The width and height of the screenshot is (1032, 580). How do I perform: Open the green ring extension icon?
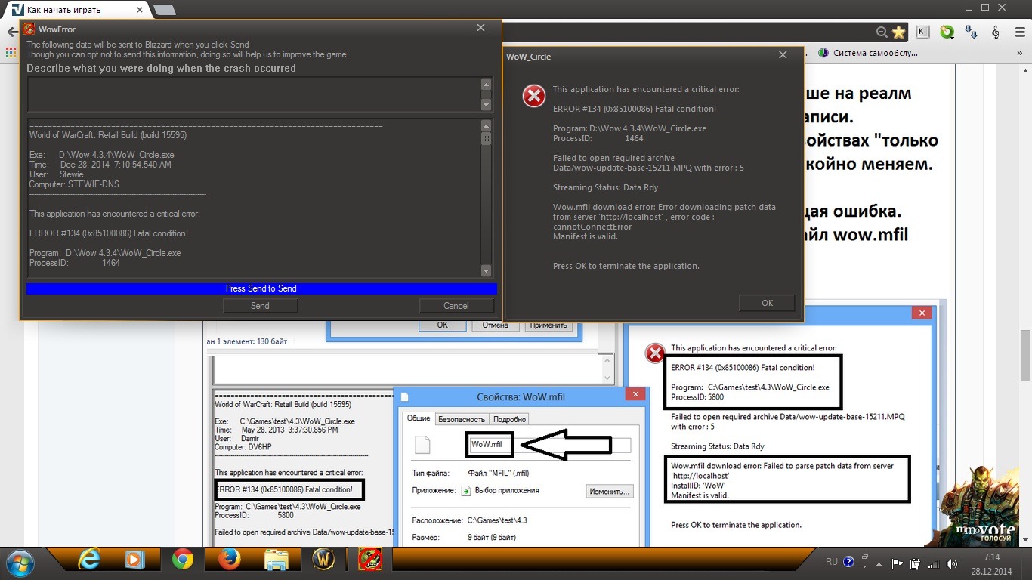(947, 32)
